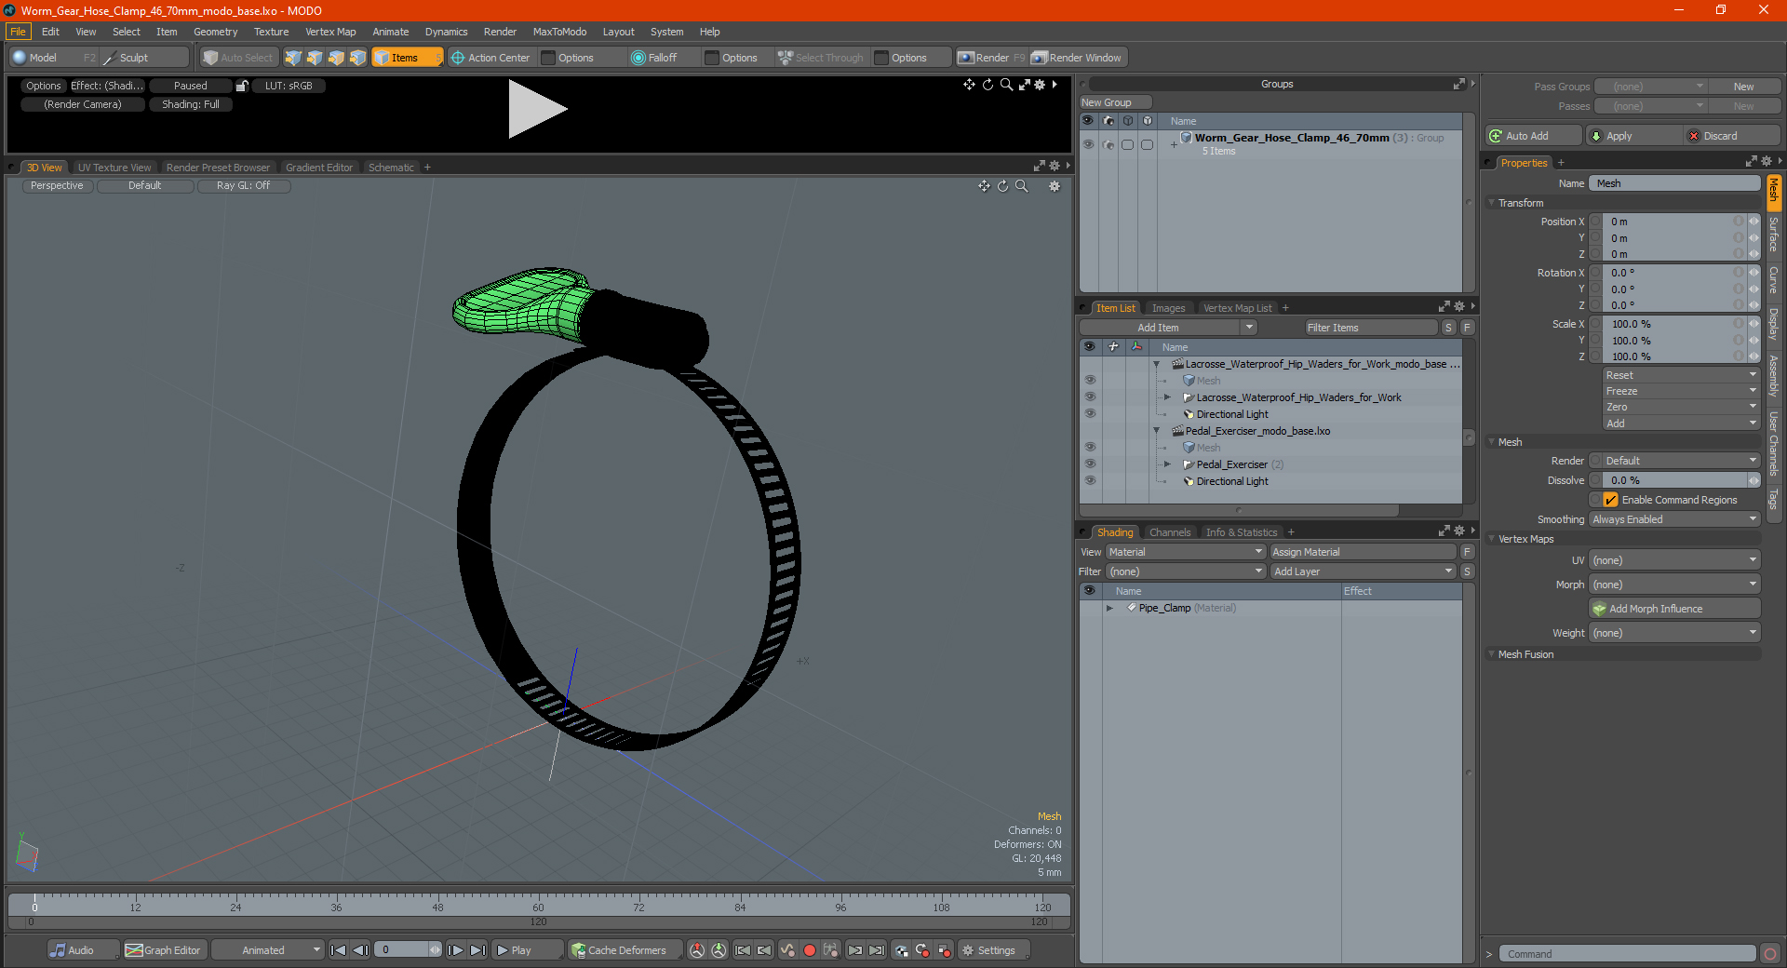Click the Render F9 button
Image resolution: width=1787 pixels, height=968 pixels.
point(991,58)
